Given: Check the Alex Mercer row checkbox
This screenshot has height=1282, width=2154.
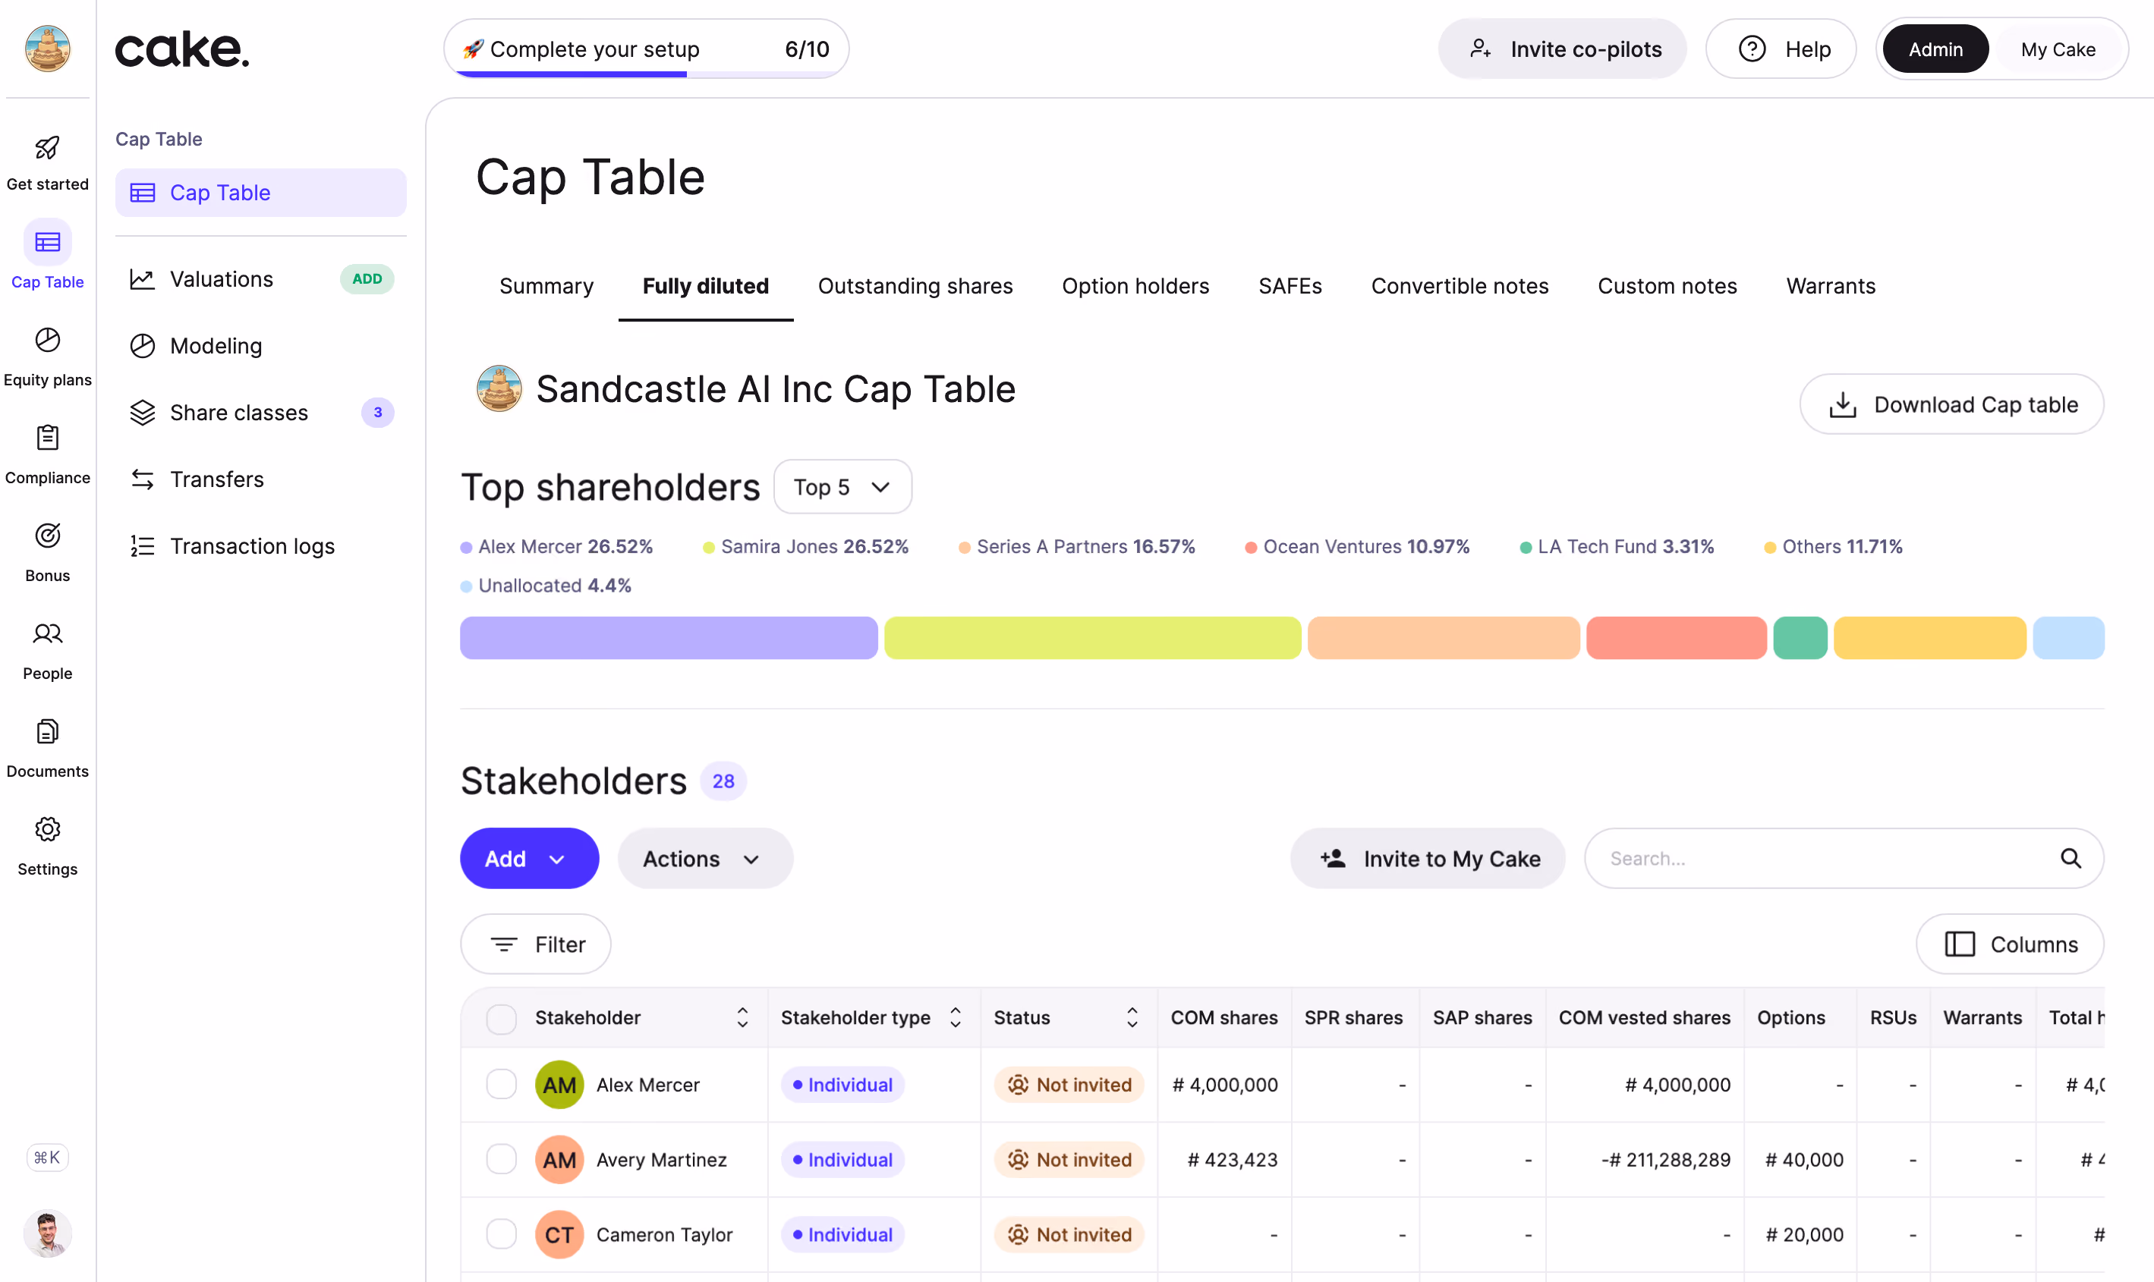Looking at the screenshot, I should pyautogui.click(x=502, y=1084).
